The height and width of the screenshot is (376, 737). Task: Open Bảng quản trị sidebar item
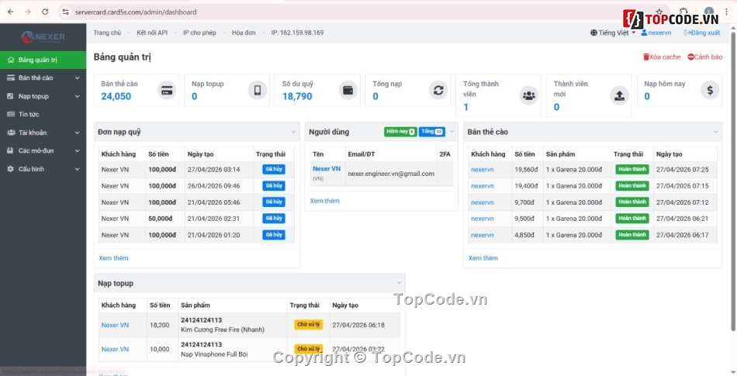pyautogui.click(x=43, y=60)
